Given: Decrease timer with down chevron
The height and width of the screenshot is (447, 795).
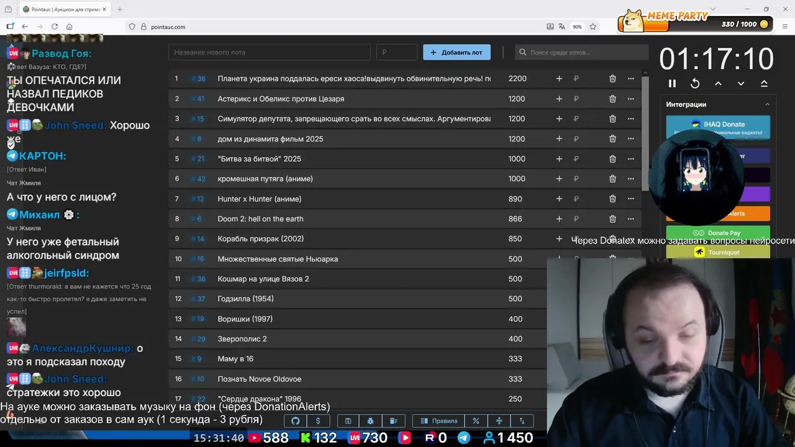Looking at the screenshot, I should 741,83.
